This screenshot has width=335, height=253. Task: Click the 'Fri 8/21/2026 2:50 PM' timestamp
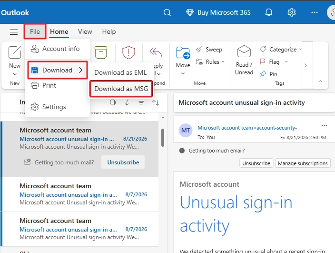(x=303, y=137)
